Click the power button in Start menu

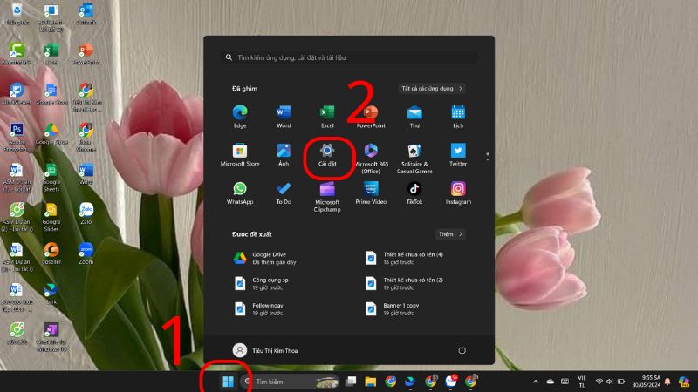pos(462,350)
